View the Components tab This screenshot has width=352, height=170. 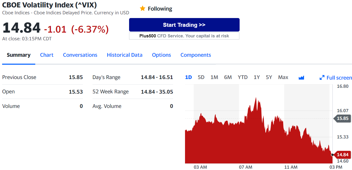click(196, 55)
